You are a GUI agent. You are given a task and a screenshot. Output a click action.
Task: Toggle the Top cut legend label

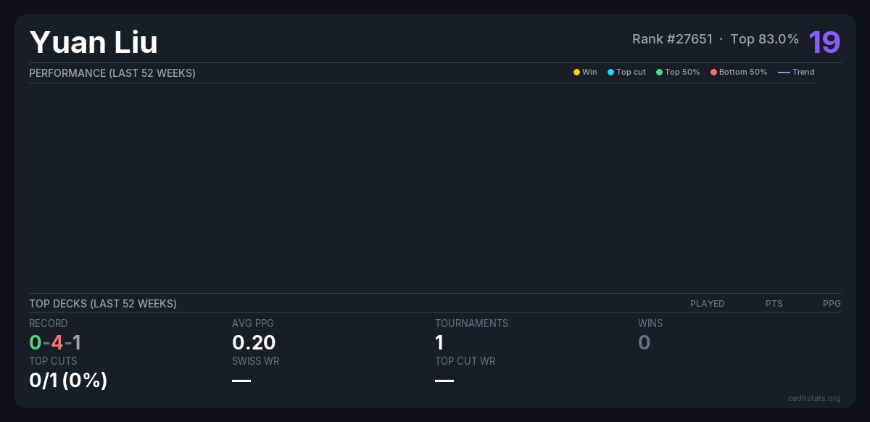631,73
